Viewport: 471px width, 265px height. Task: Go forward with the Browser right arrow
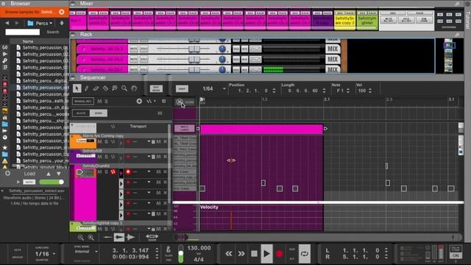click(x=17, y=23)
